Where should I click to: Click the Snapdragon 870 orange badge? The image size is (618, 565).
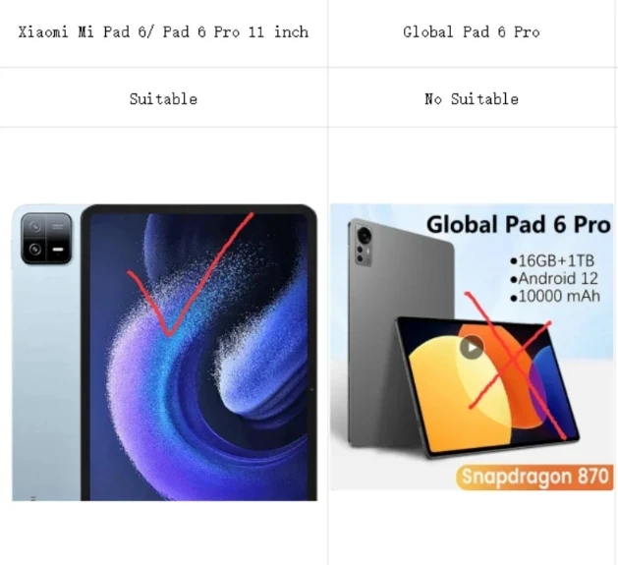point(534,477)
